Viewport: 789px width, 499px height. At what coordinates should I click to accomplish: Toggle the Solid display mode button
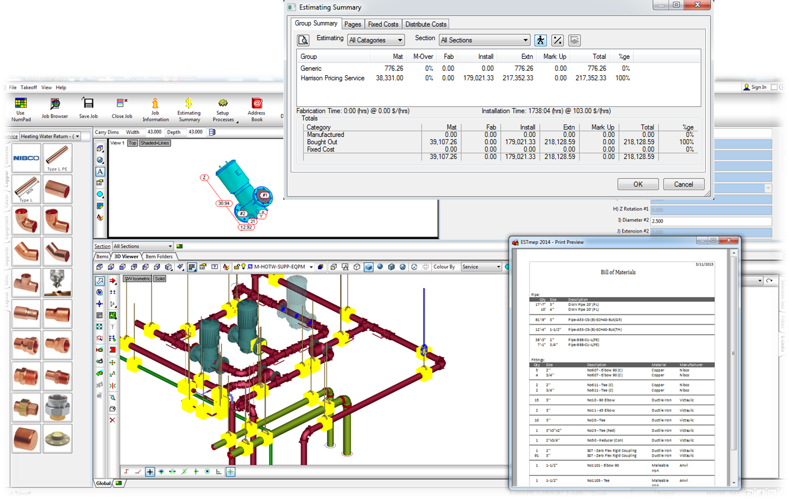(x=160, y=279)
